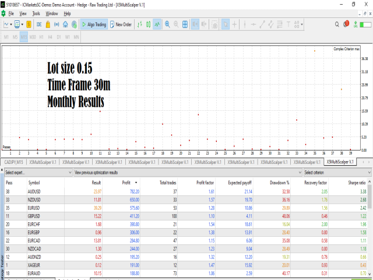The height and width of the screenshot is (280, 373).
Task: Tile windows with the grid icon
Action: tap(185, 24)
